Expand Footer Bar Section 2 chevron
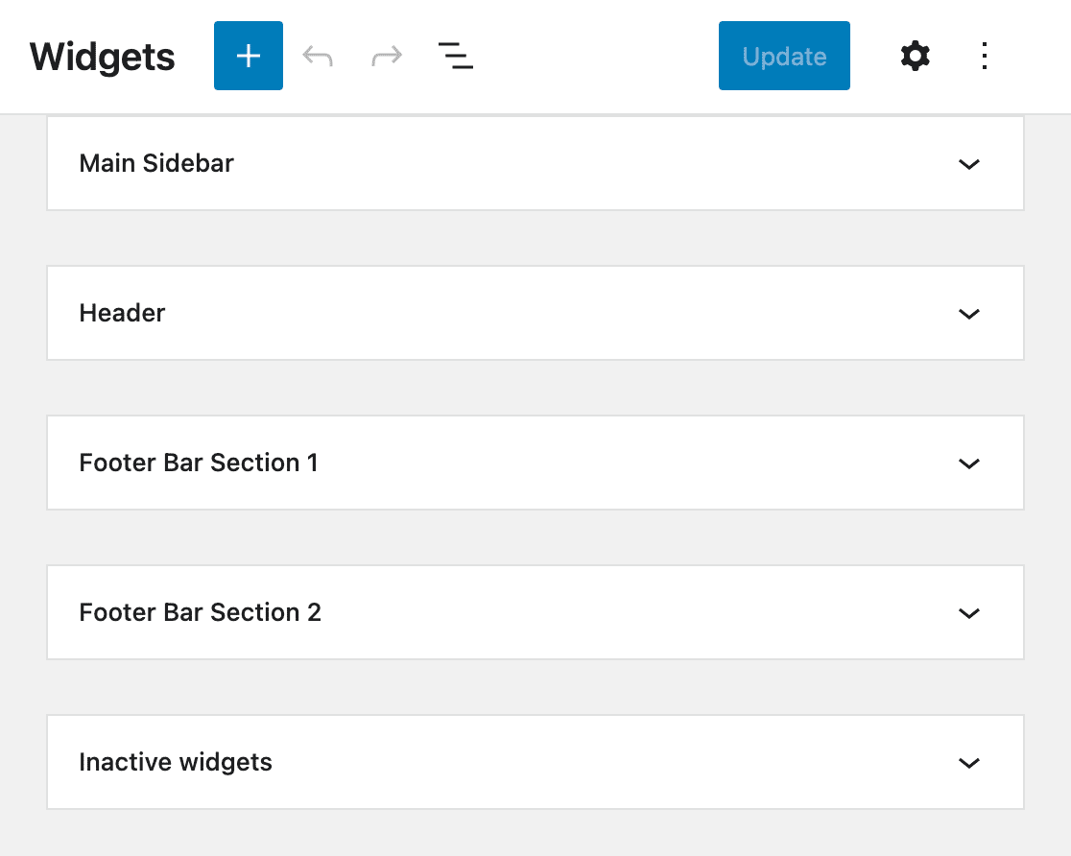This screenshot has width=1071, height=856. click(x=969, y=613)
